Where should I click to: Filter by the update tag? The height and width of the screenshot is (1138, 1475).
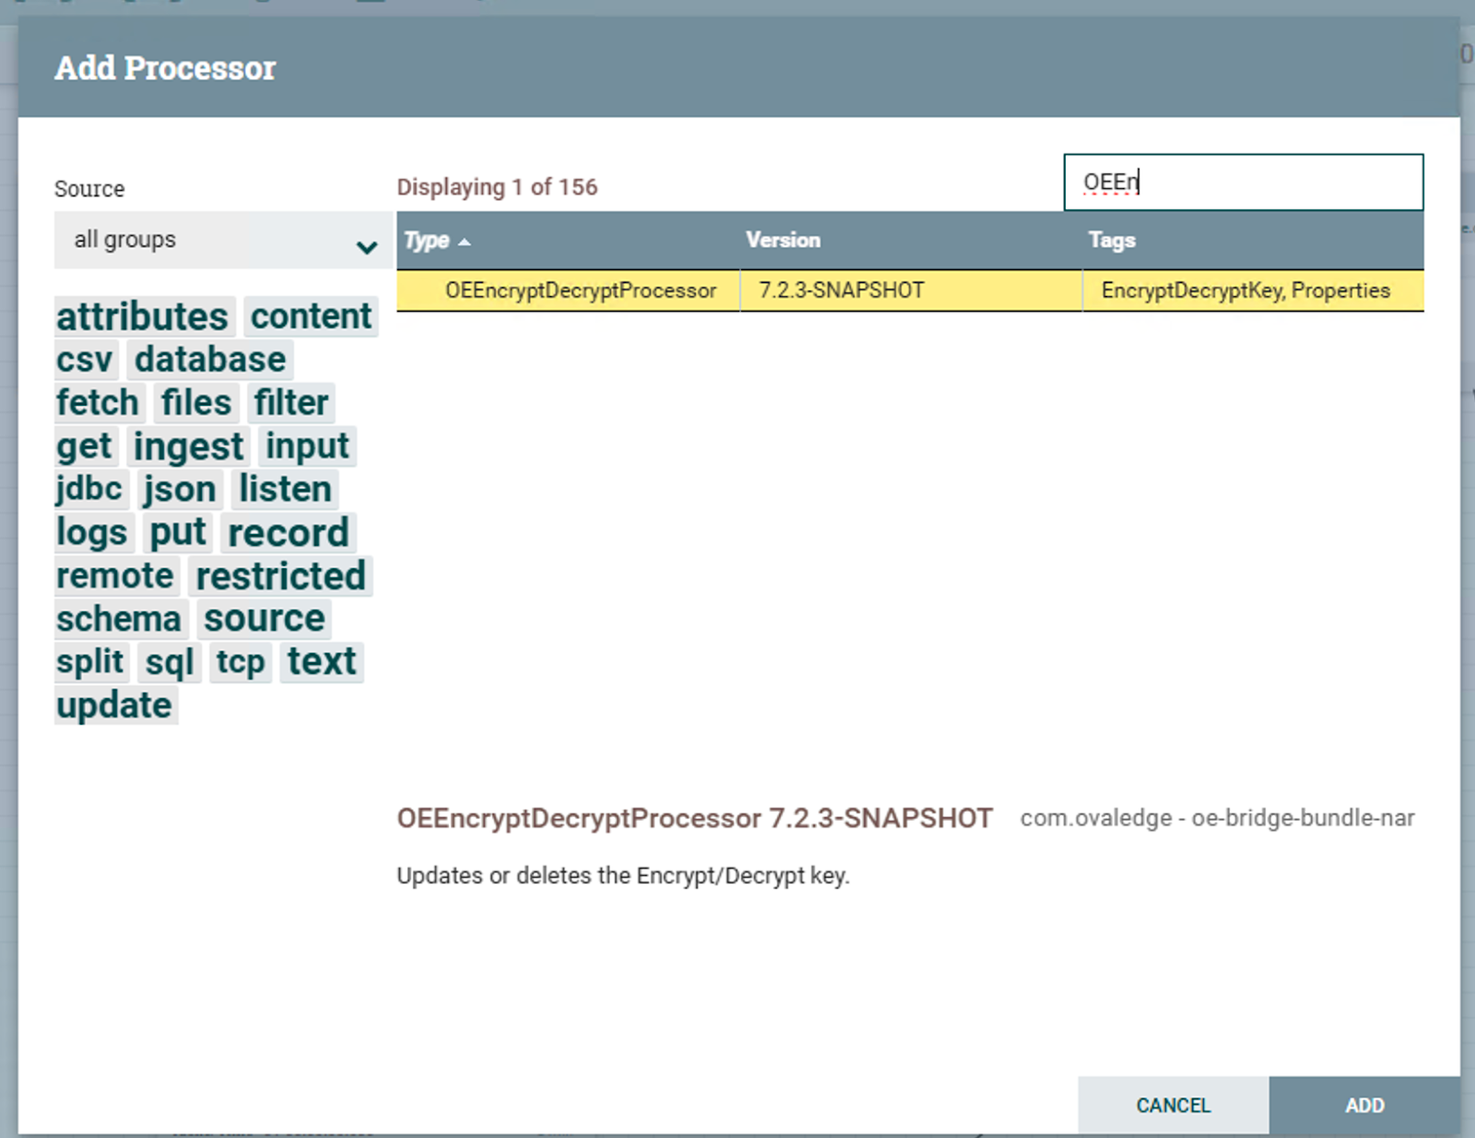(x=114, y=705)
